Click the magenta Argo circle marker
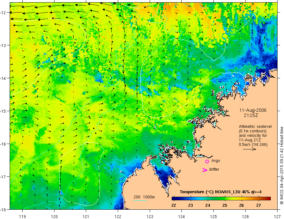 [207, 161]
